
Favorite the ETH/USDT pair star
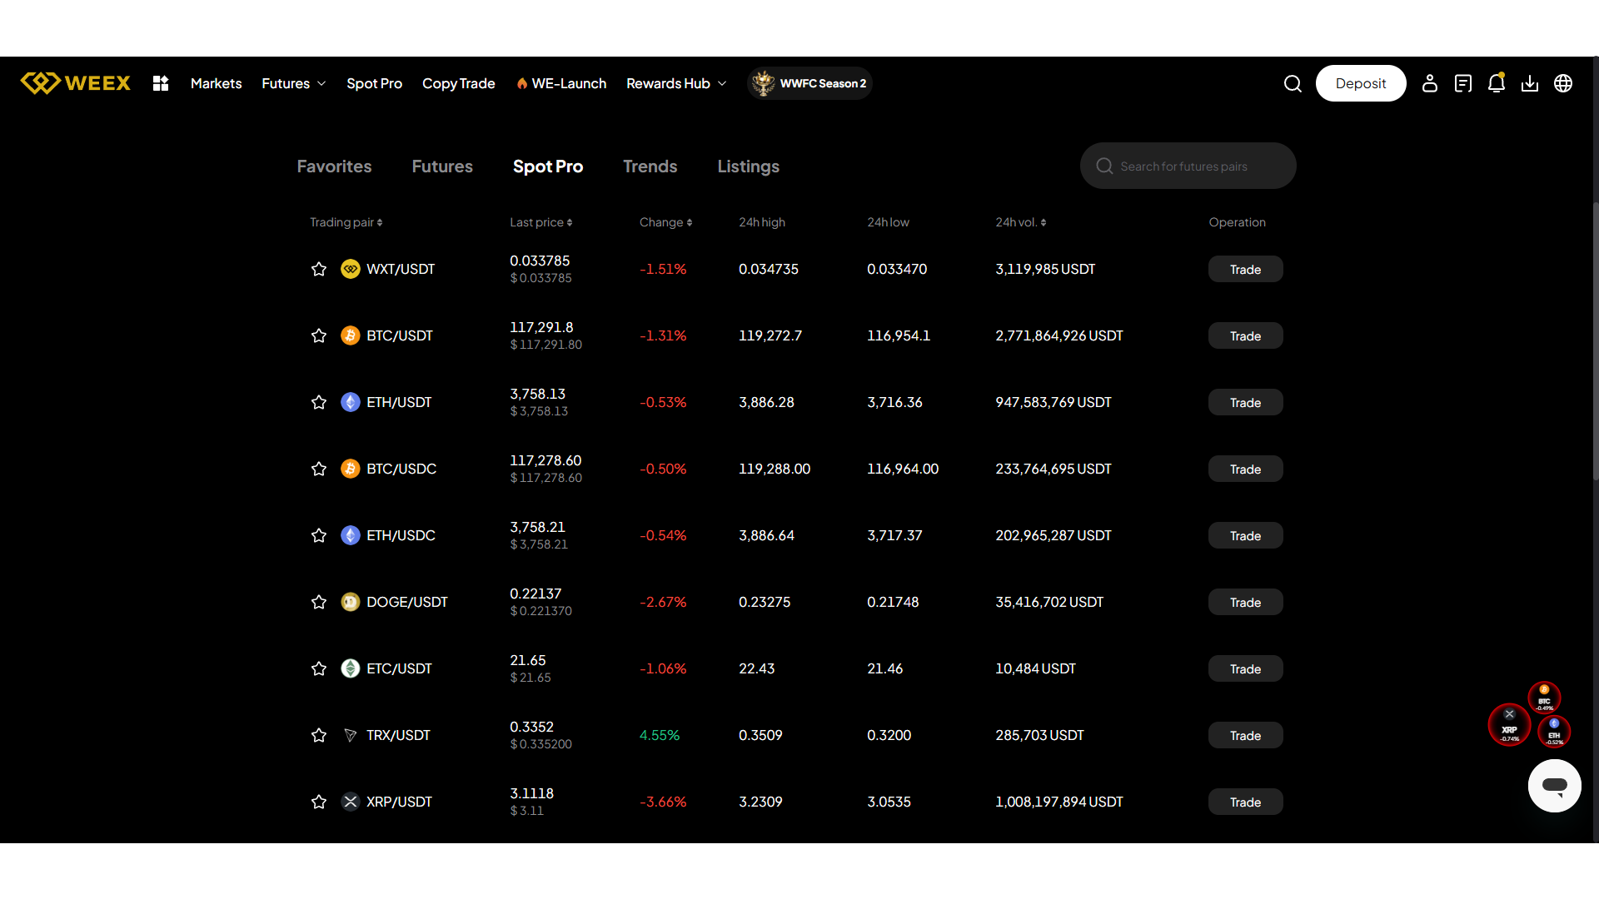(x=319, y=402)
